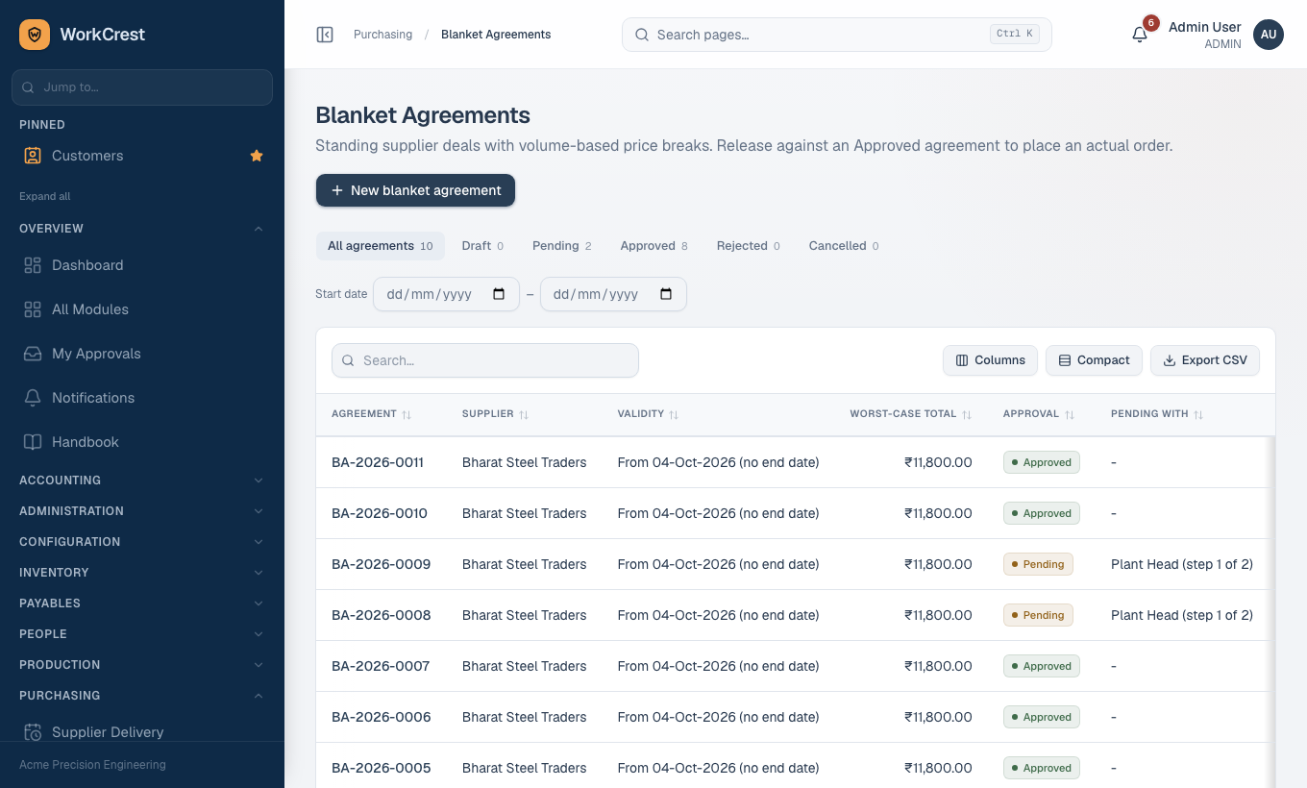
Task: Open Supplier Delivery in the sidebar
Action: 142,731
